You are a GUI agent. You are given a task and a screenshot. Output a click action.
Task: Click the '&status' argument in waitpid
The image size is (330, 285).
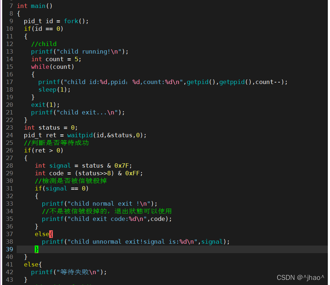click(x=119, y=135)
